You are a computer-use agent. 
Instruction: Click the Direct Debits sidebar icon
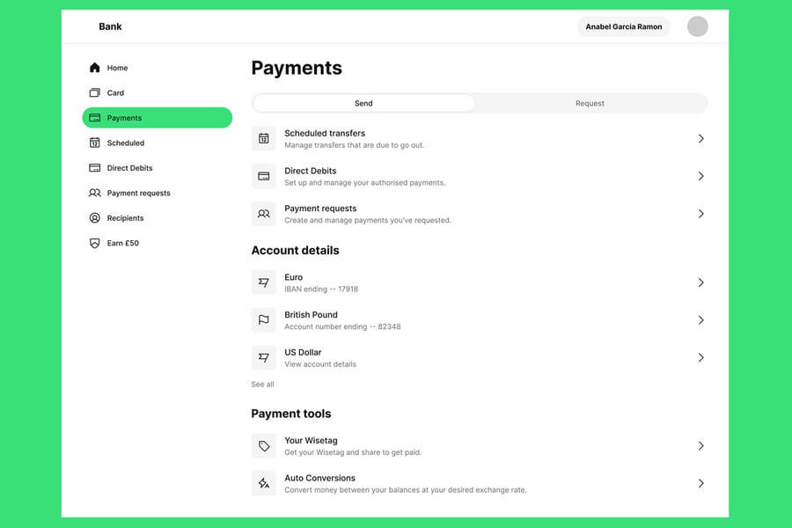coord(95,168)
